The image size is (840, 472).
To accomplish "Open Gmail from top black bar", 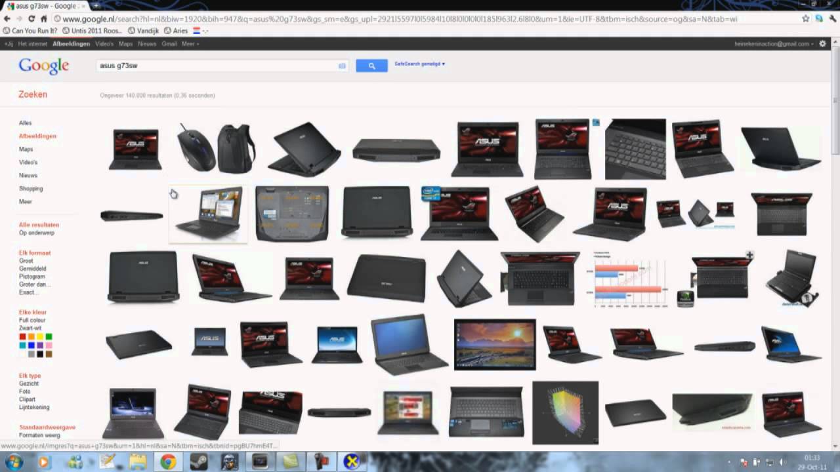I will [169, 44].
